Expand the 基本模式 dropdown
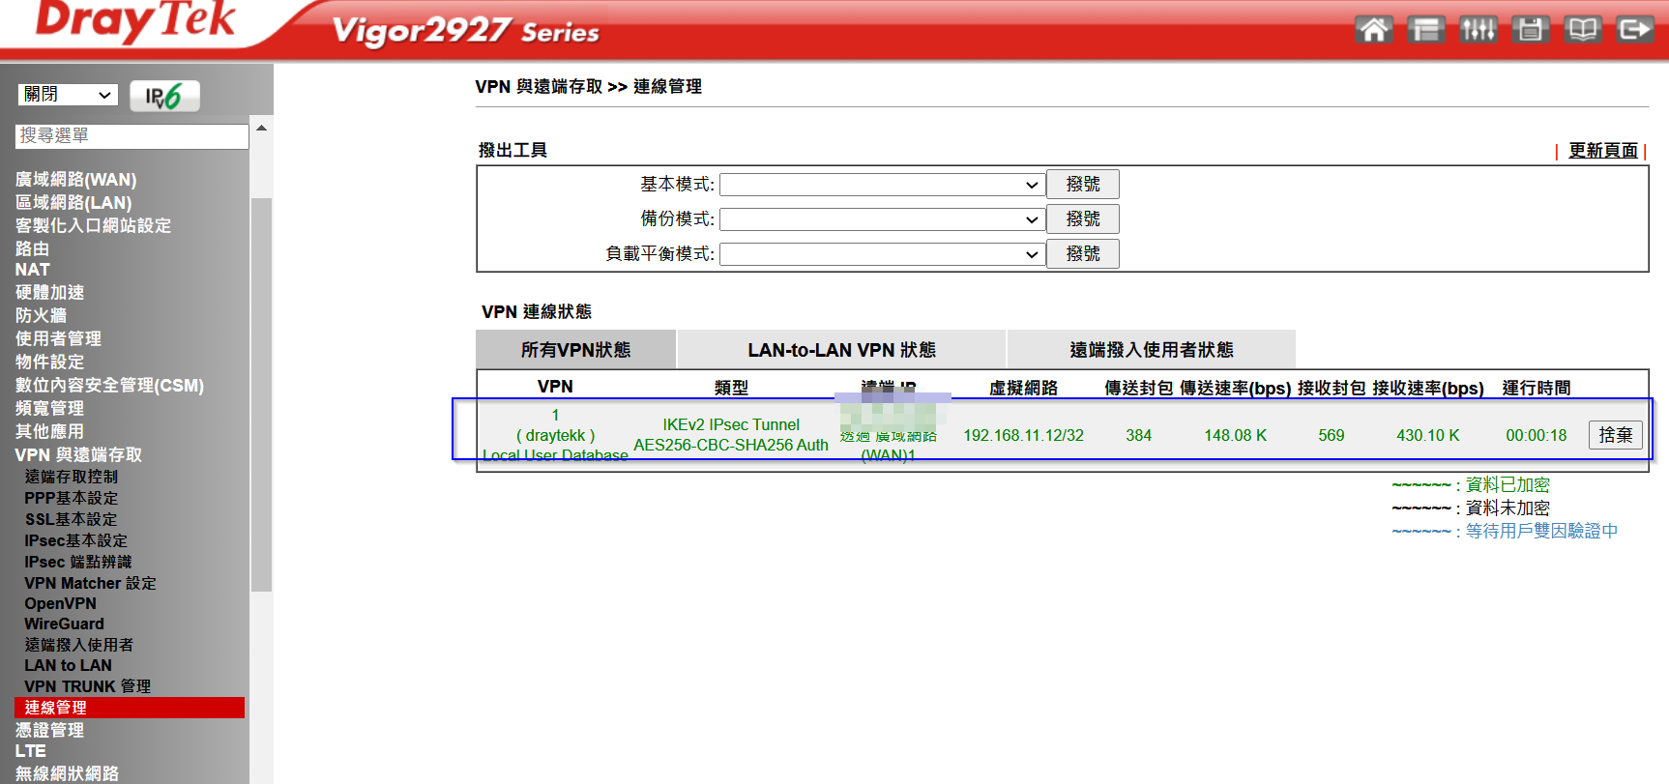The image size is (1669, 784). 881,185
